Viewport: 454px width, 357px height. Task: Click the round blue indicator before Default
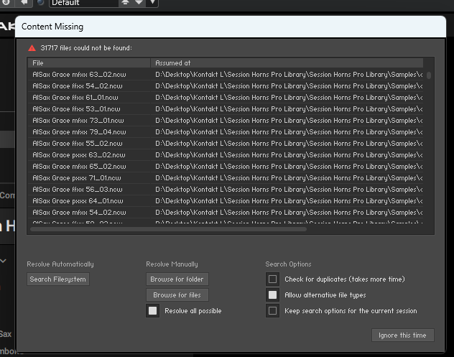point(40,3)
